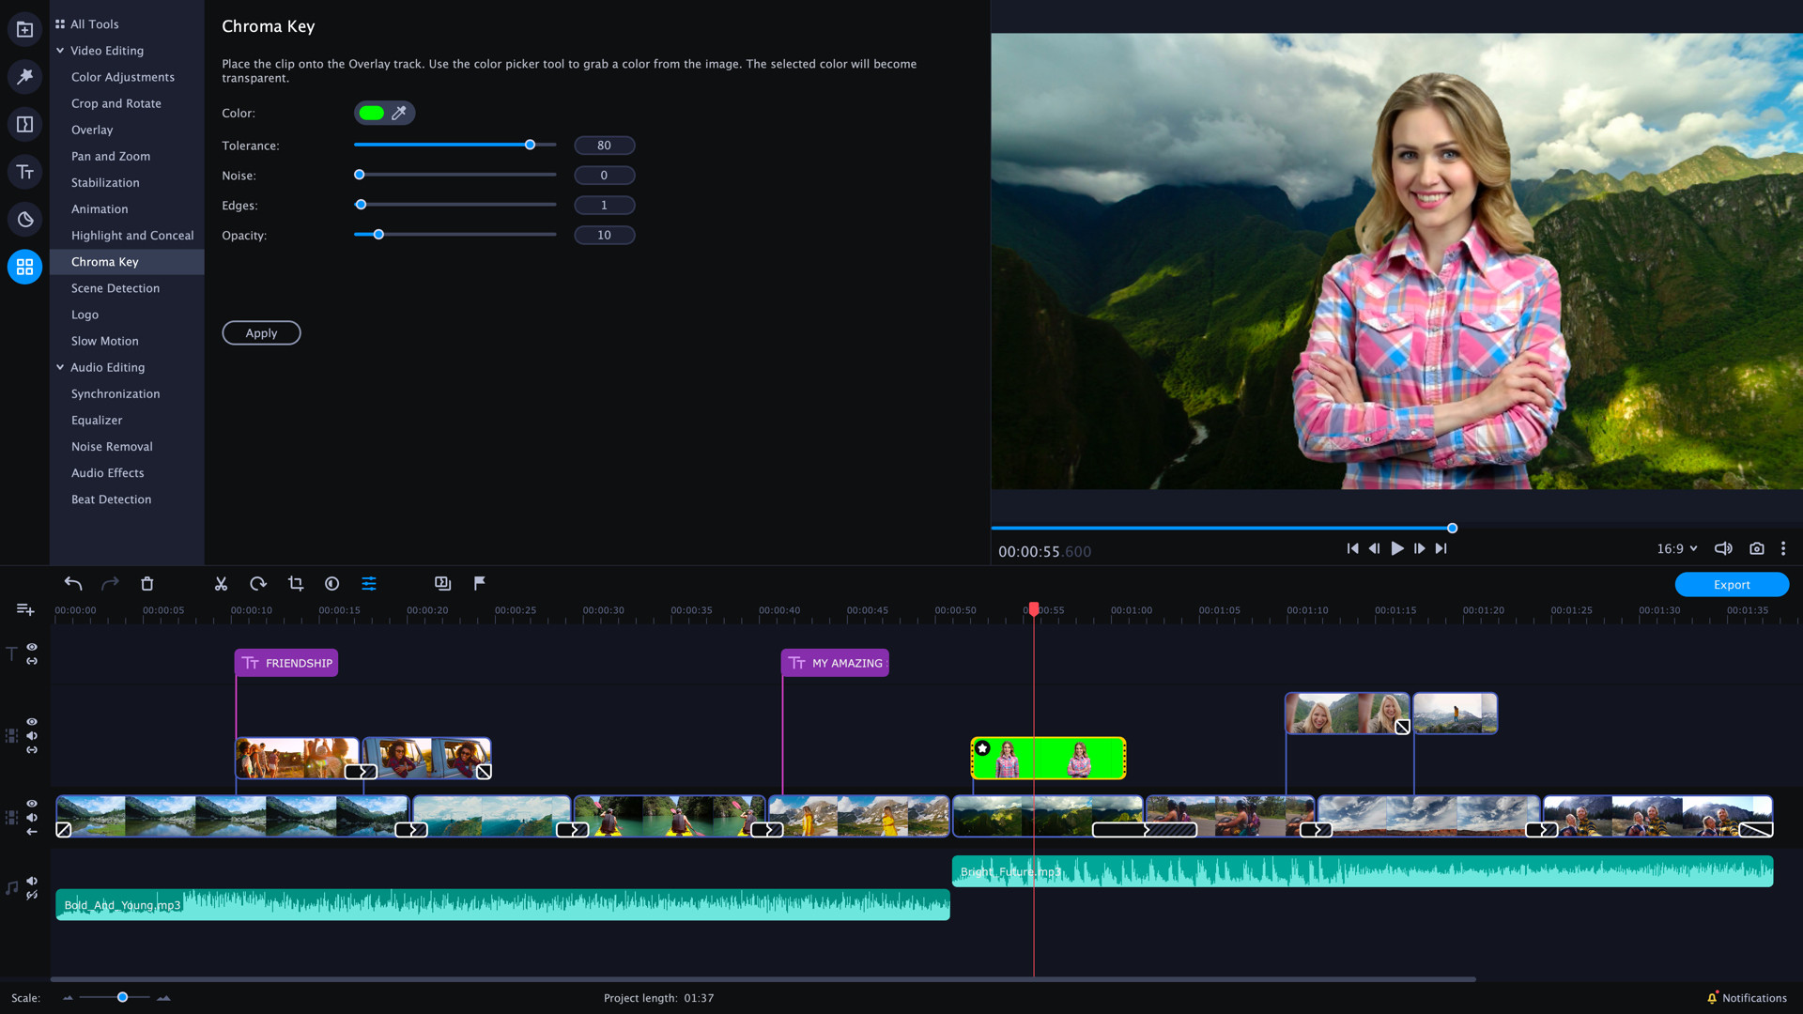Expand the Video Editing section
Image resolution: width=1803 pixels, height=1014 pixels.
tap(106, 50)
